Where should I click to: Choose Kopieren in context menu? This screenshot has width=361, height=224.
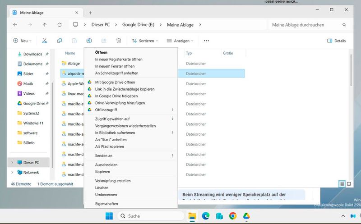tap(131, 172)
